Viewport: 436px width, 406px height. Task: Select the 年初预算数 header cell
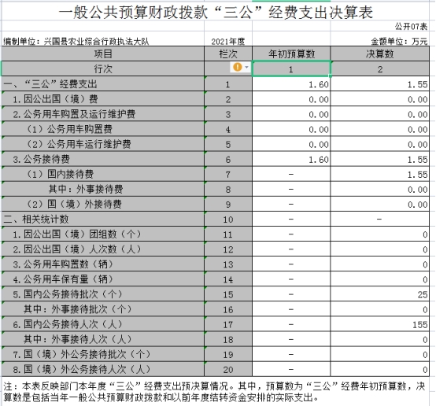pos(291,54)
